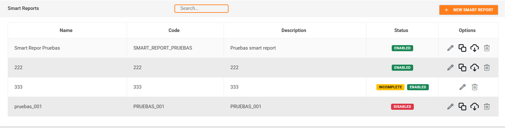Delete the Smart Repor Pruebas report
This screenshot has width=505, height=128.
point(487,48)
